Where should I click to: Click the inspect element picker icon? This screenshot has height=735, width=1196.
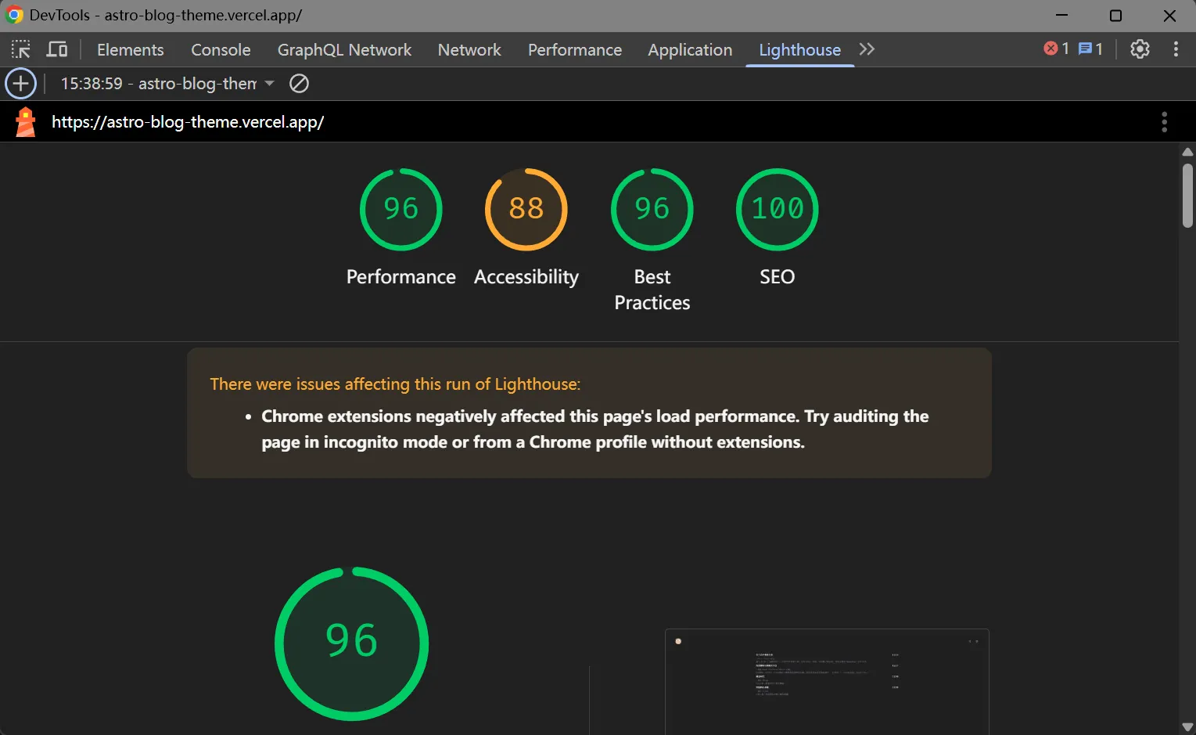[x=21, y=49]
